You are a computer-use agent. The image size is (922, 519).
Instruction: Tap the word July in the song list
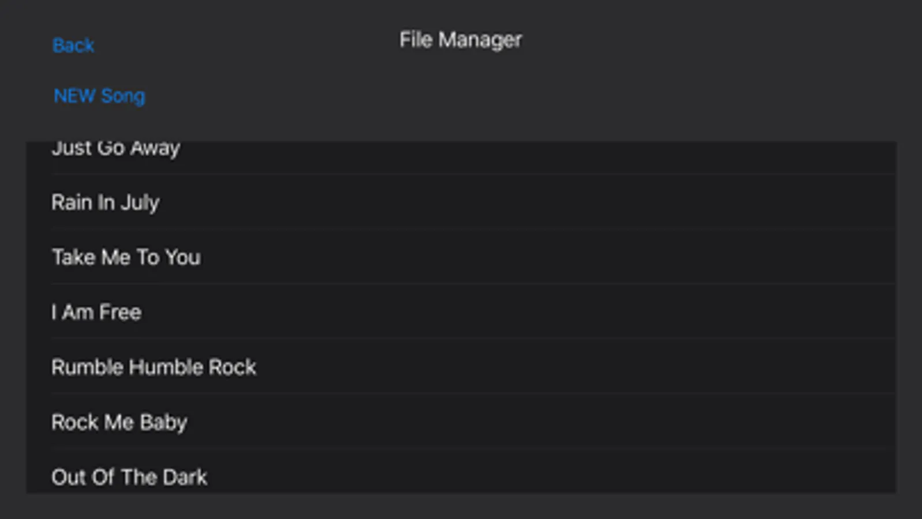click(140, 202)
